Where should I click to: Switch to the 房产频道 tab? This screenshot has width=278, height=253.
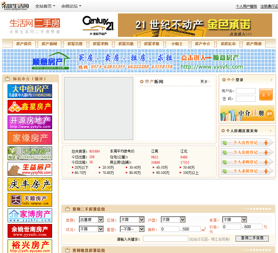point(254,44)
